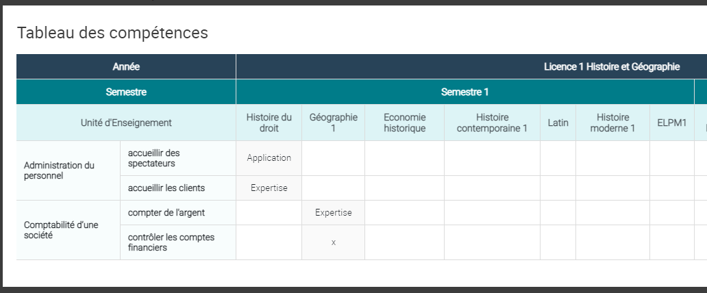Click the "Histoire du droit" column header
This screenshot has height=293, width=707.
269,123
